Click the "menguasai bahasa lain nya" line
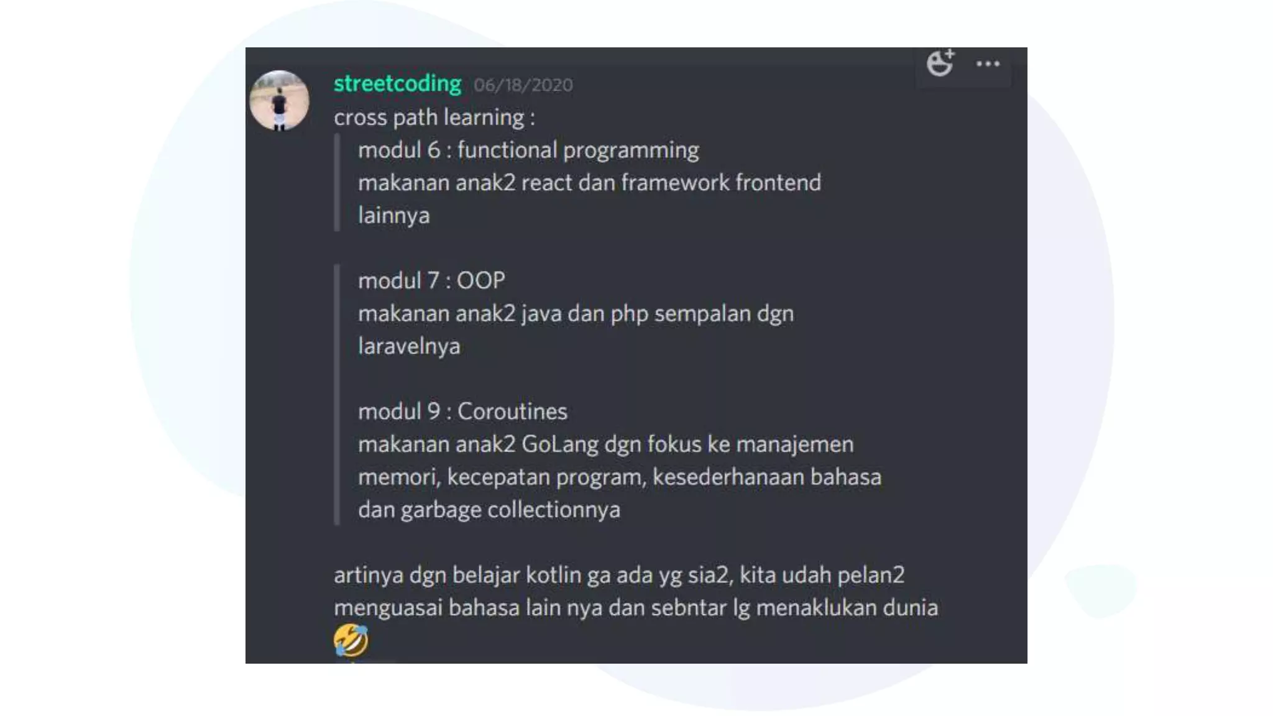 click(x=636, y=608)
